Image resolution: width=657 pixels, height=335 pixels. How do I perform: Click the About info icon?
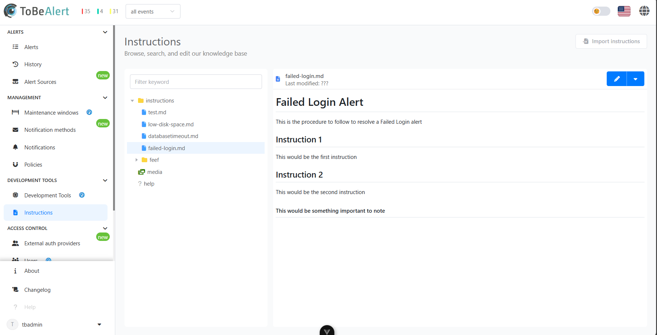(x=15, y=271)
